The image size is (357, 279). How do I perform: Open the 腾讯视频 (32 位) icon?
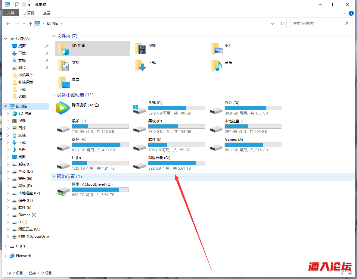(x=63, y=108)
